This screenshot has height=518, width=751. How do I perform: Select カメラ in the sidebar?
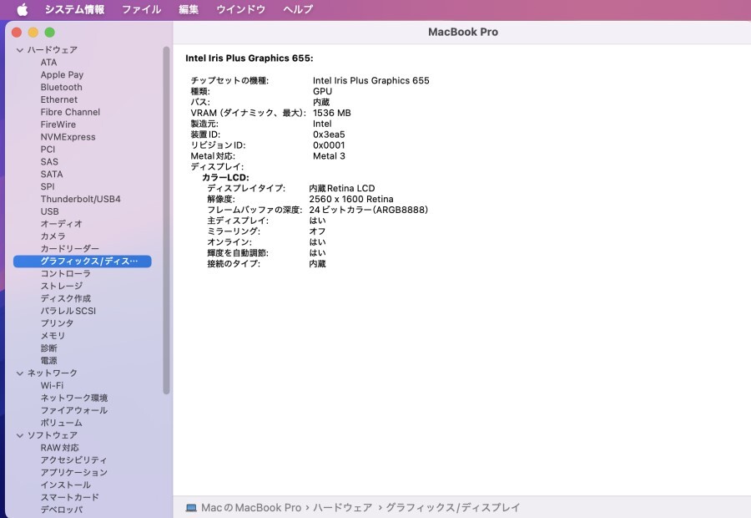[53, 236]
